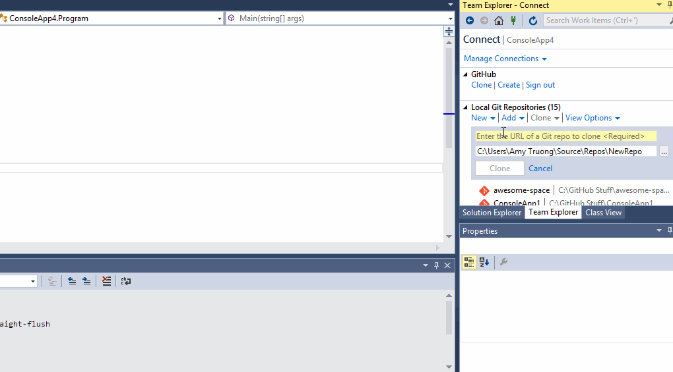Go to previous message in output

pos(72,281)
